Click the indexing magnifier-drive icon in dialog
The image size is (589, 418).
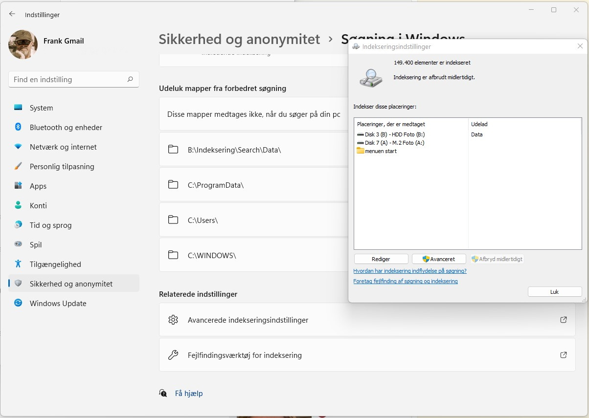(x=371, y=78)
